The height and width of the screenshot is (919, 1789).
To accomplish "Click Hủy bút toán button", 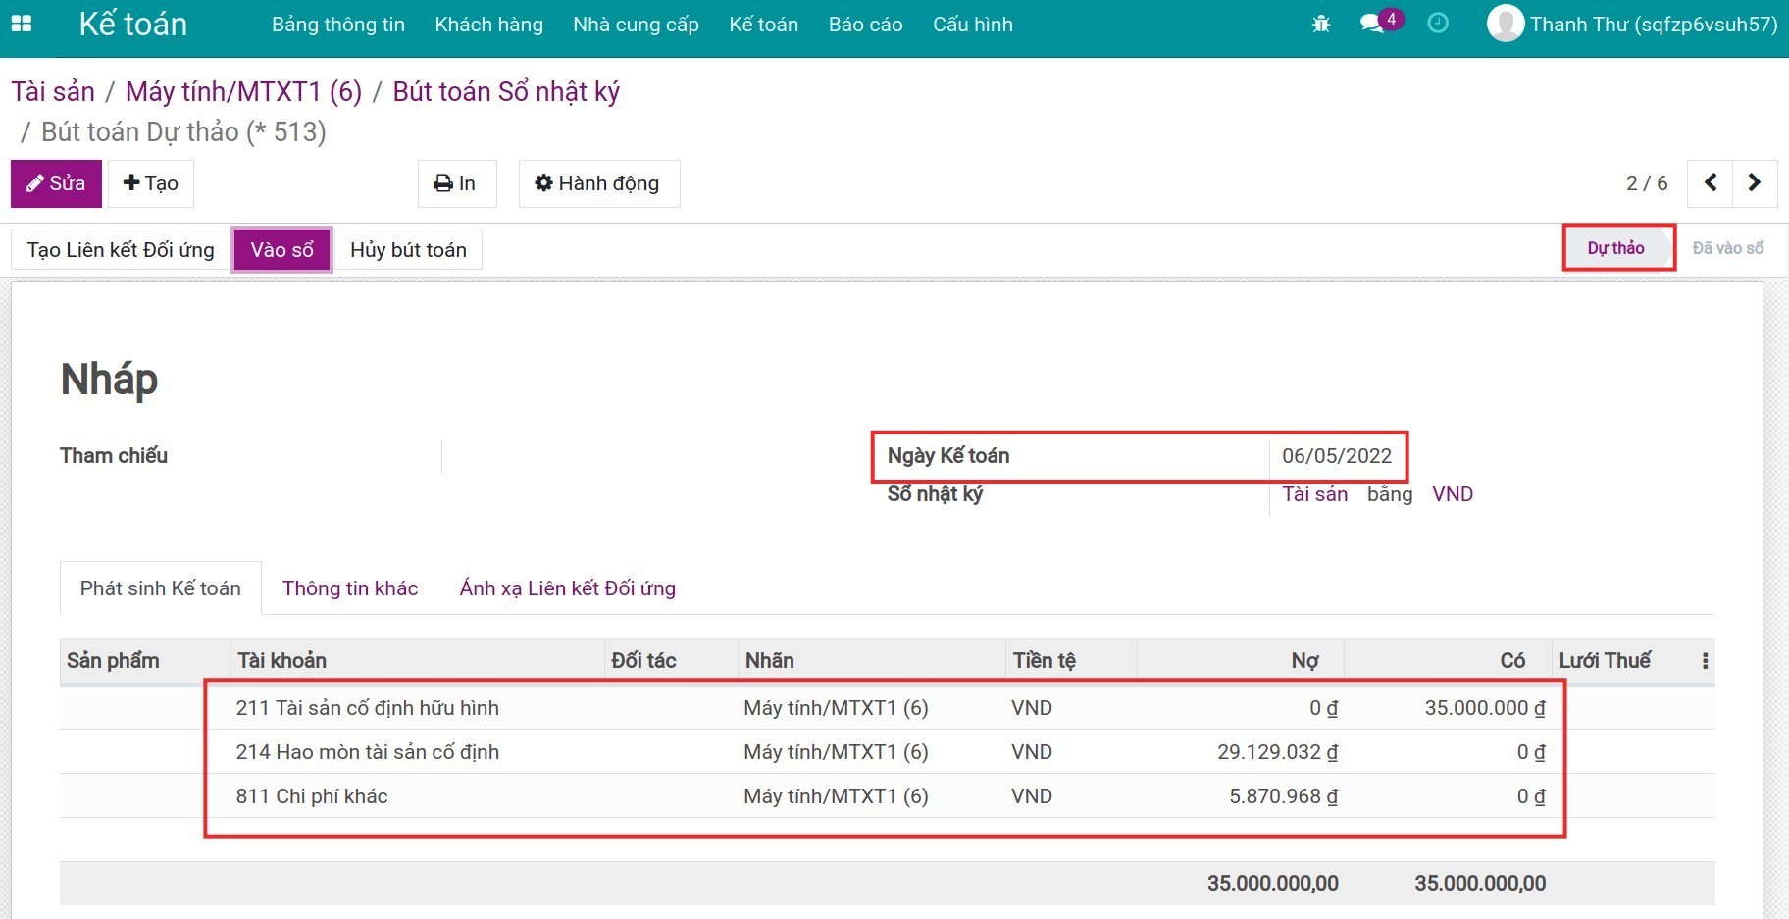I will [408, 250].
